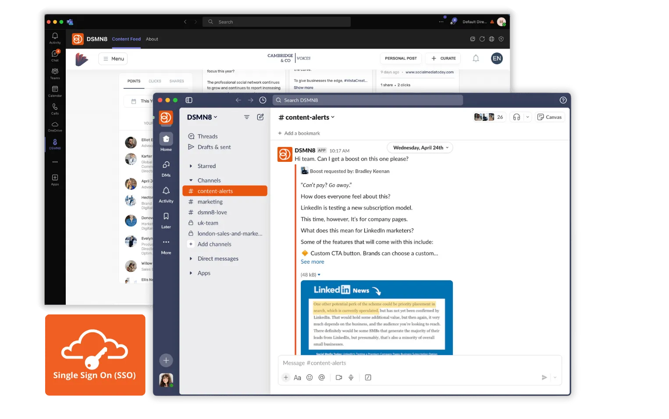
Task: Open Slack history with the clock icon
Action: tap(263, 100)
